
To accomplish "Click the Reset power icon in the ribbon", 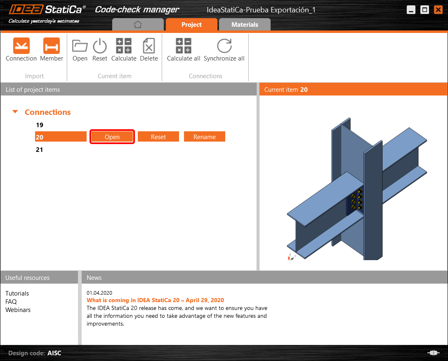I will pyautogui.click(x=100, y=46).
